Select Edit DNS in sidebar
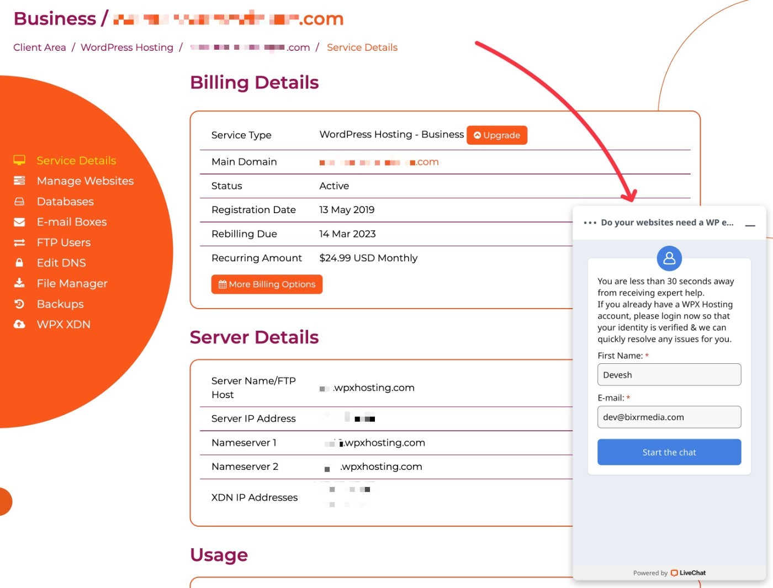773x588 pixels. pos(61,263)
